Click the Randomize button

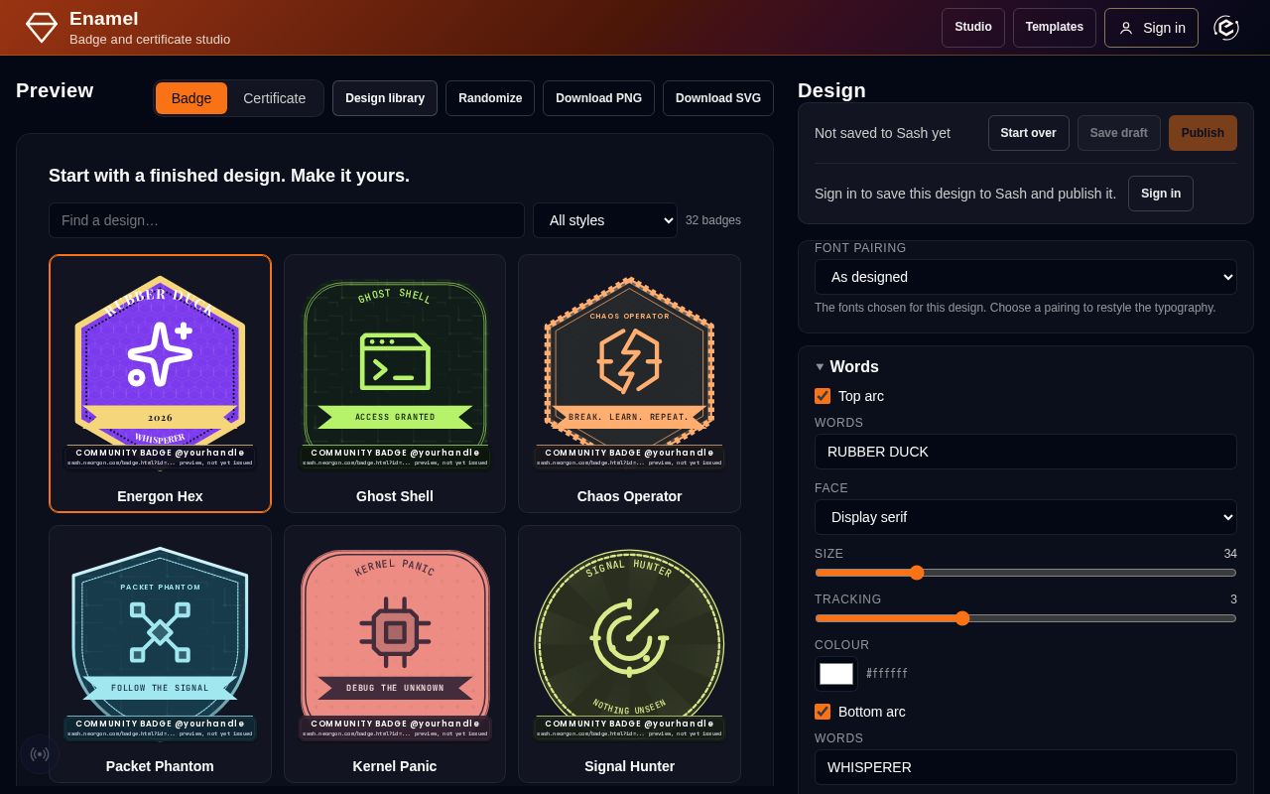(x=490, y=98)
